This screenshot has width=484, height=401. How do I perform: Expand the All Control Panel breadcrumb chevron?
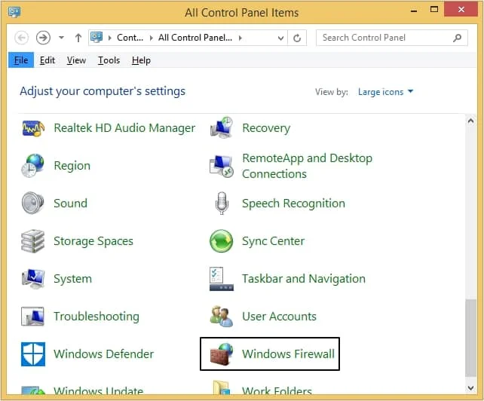240,38
